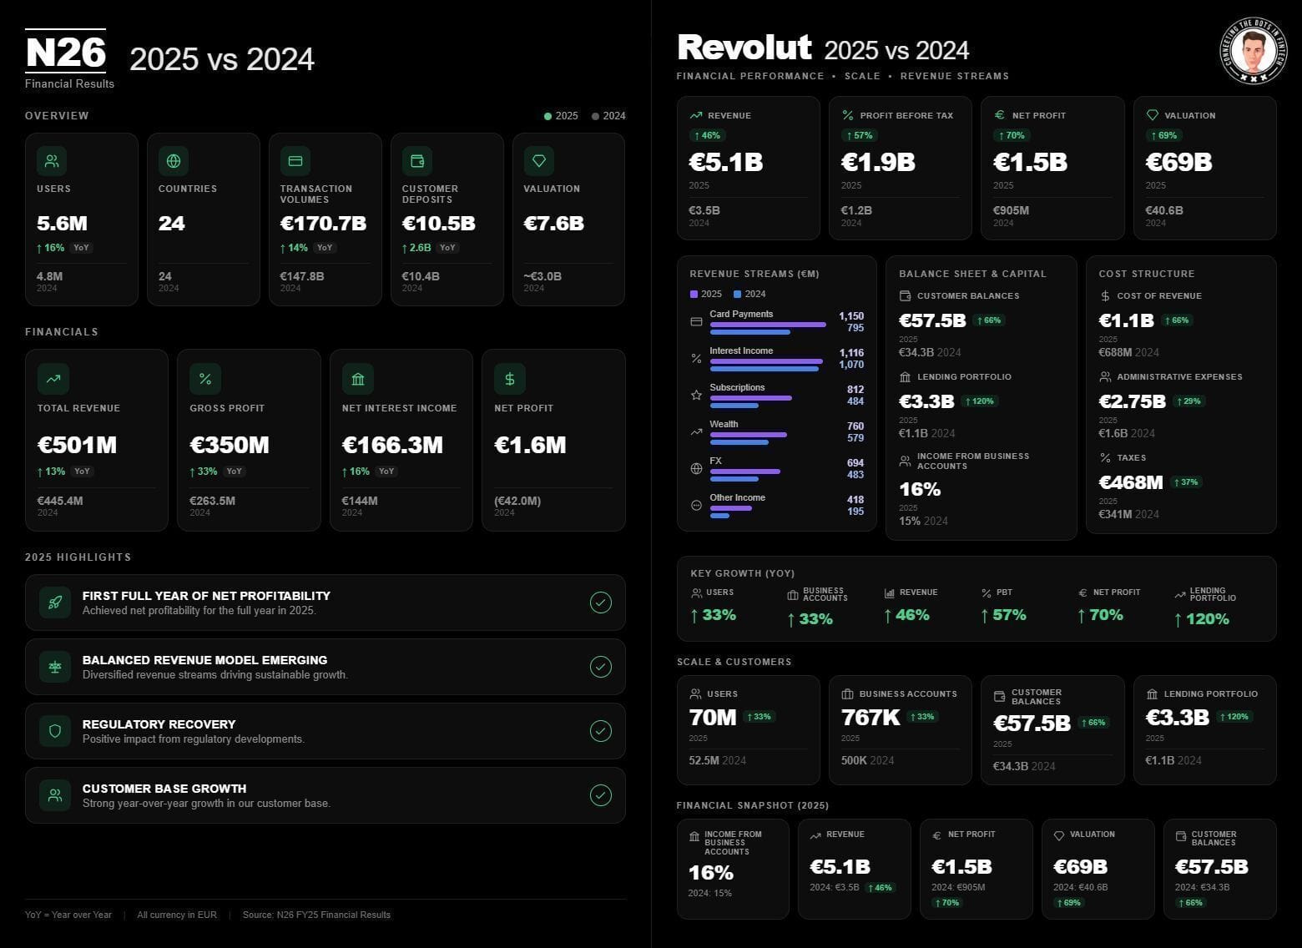Click the purple 2025 legend swatch in Revenue Streams
The height and width of the screenshot is (948, 1302).
(x=694, y=294)
